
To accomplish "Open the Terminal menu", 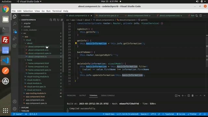I will pyautogui.click(x=57, y=11).
